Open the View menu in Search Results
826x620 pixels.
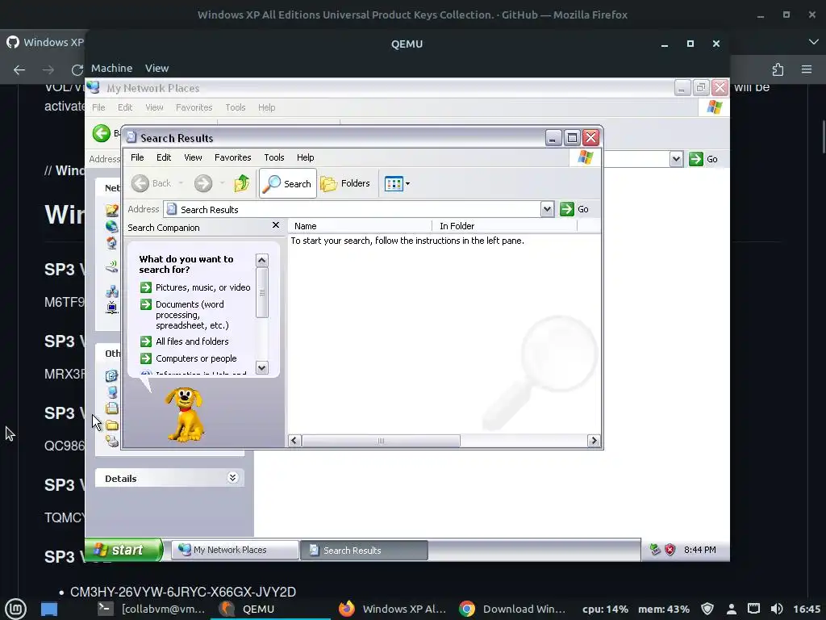[x=193, y=157]
